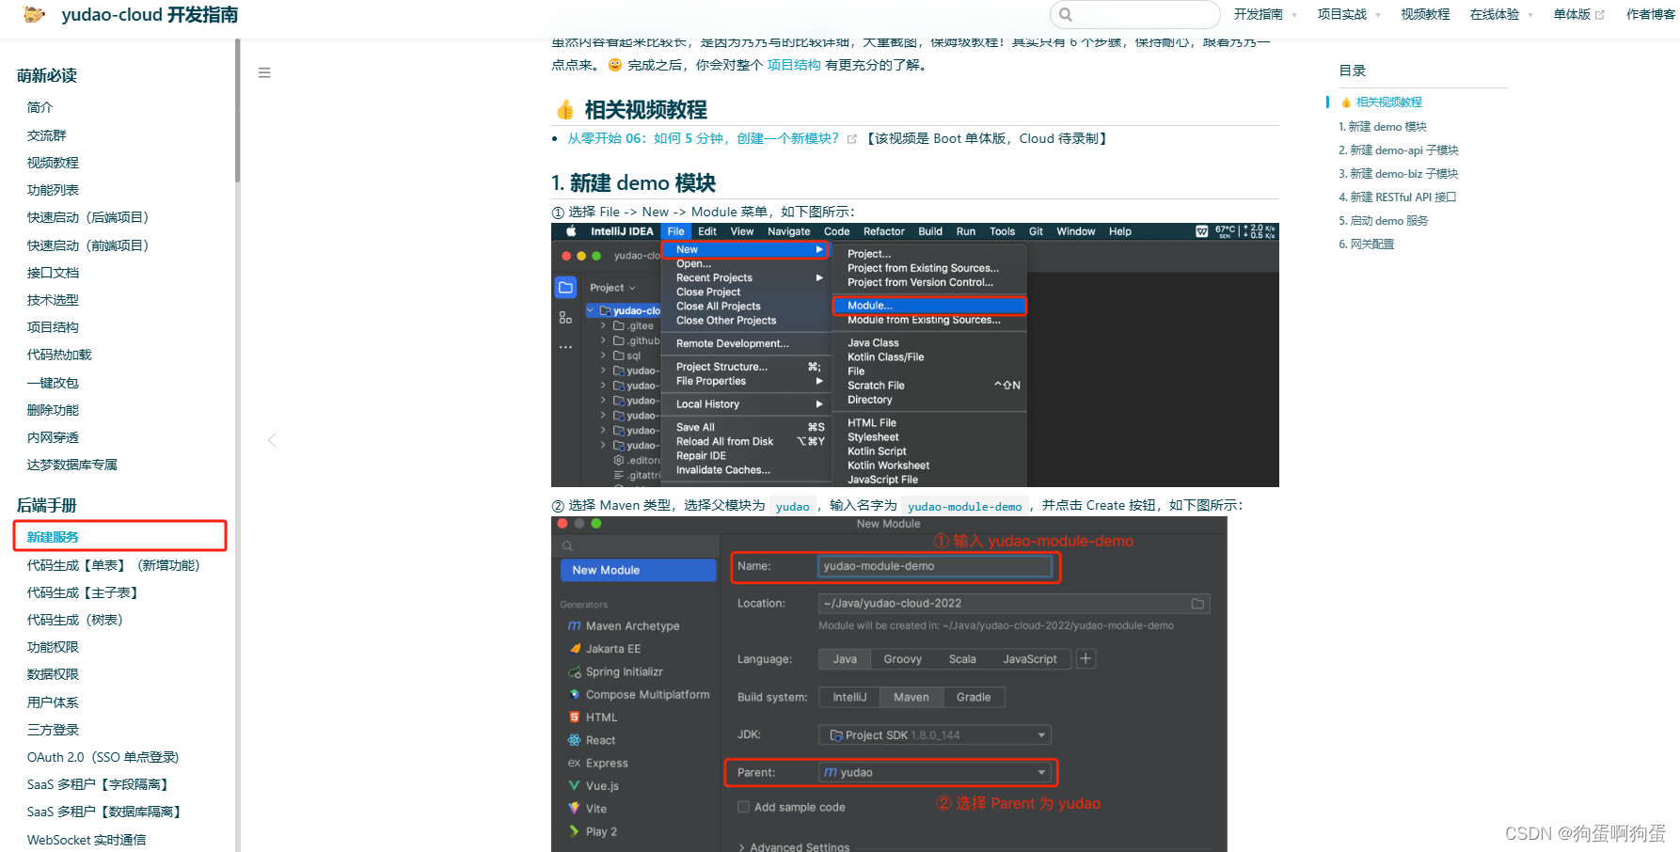Select Vite generator icon
This screenshot has width=1680, height=852.
coord(575,809)
